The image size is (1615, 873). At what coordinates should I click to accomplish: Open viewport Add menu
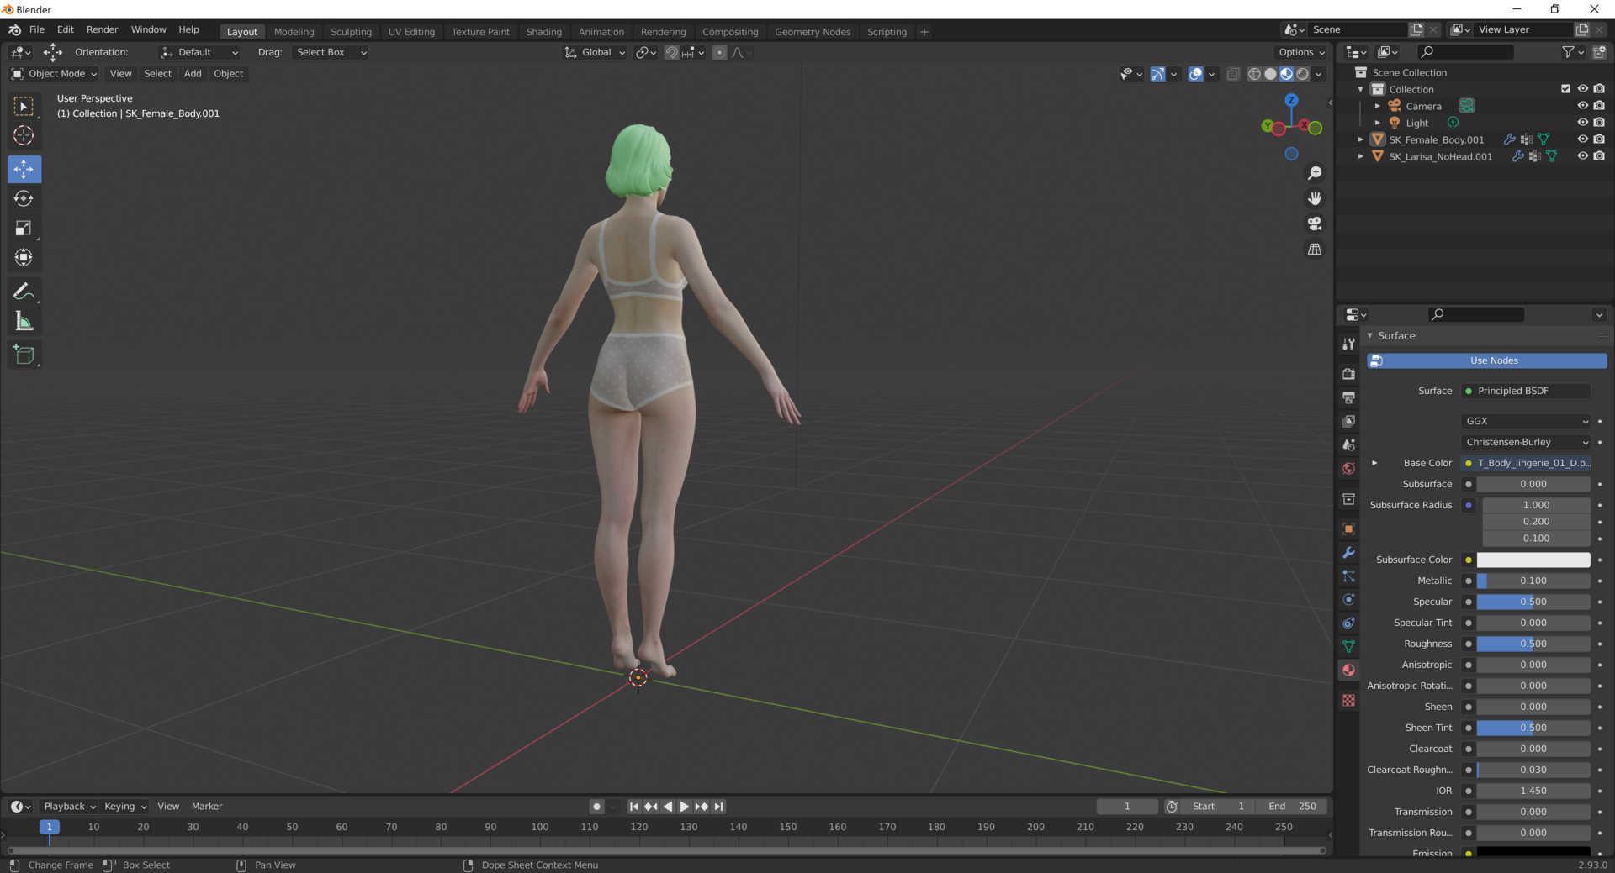tap(193, 74)
